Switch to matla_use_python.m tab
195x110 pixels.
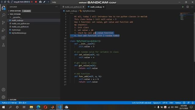pos(73,7)
